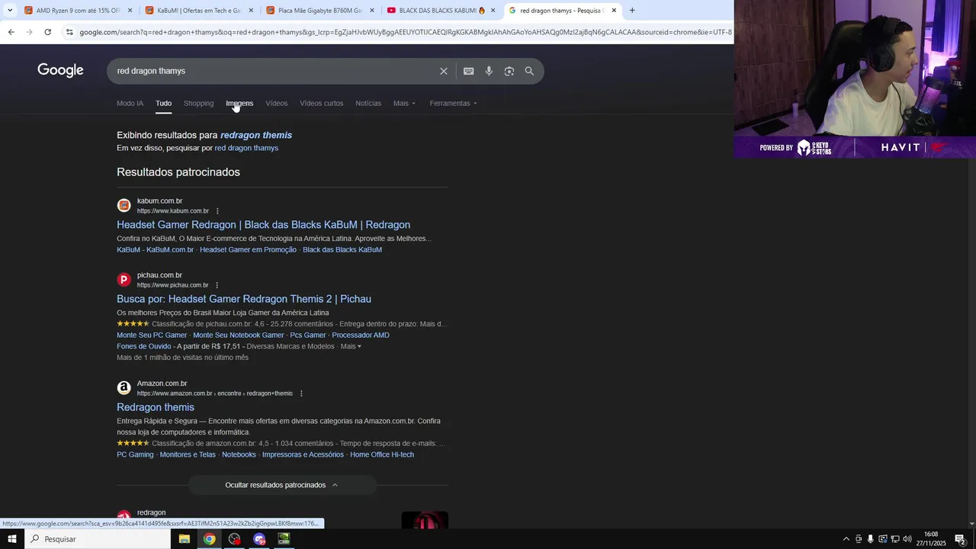
Task: Click the volume speaker tray icon
Action: pos(907,539)
